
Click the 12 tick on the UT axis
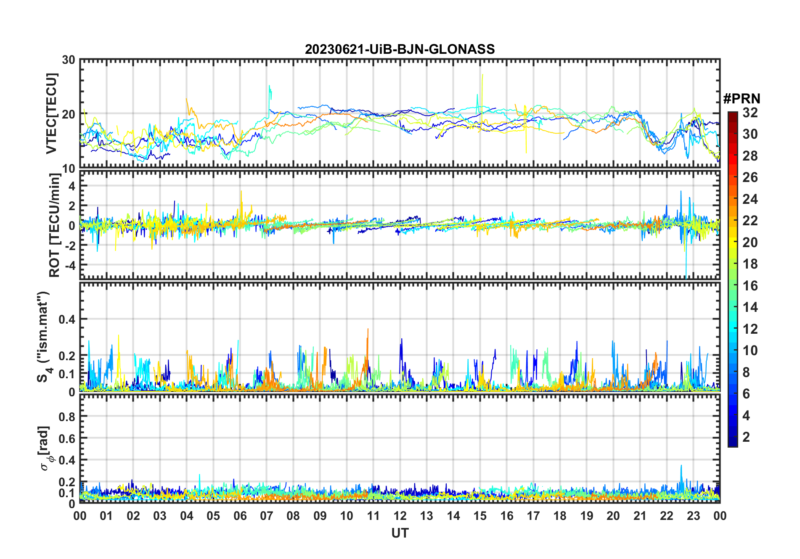tap(400, 516)
